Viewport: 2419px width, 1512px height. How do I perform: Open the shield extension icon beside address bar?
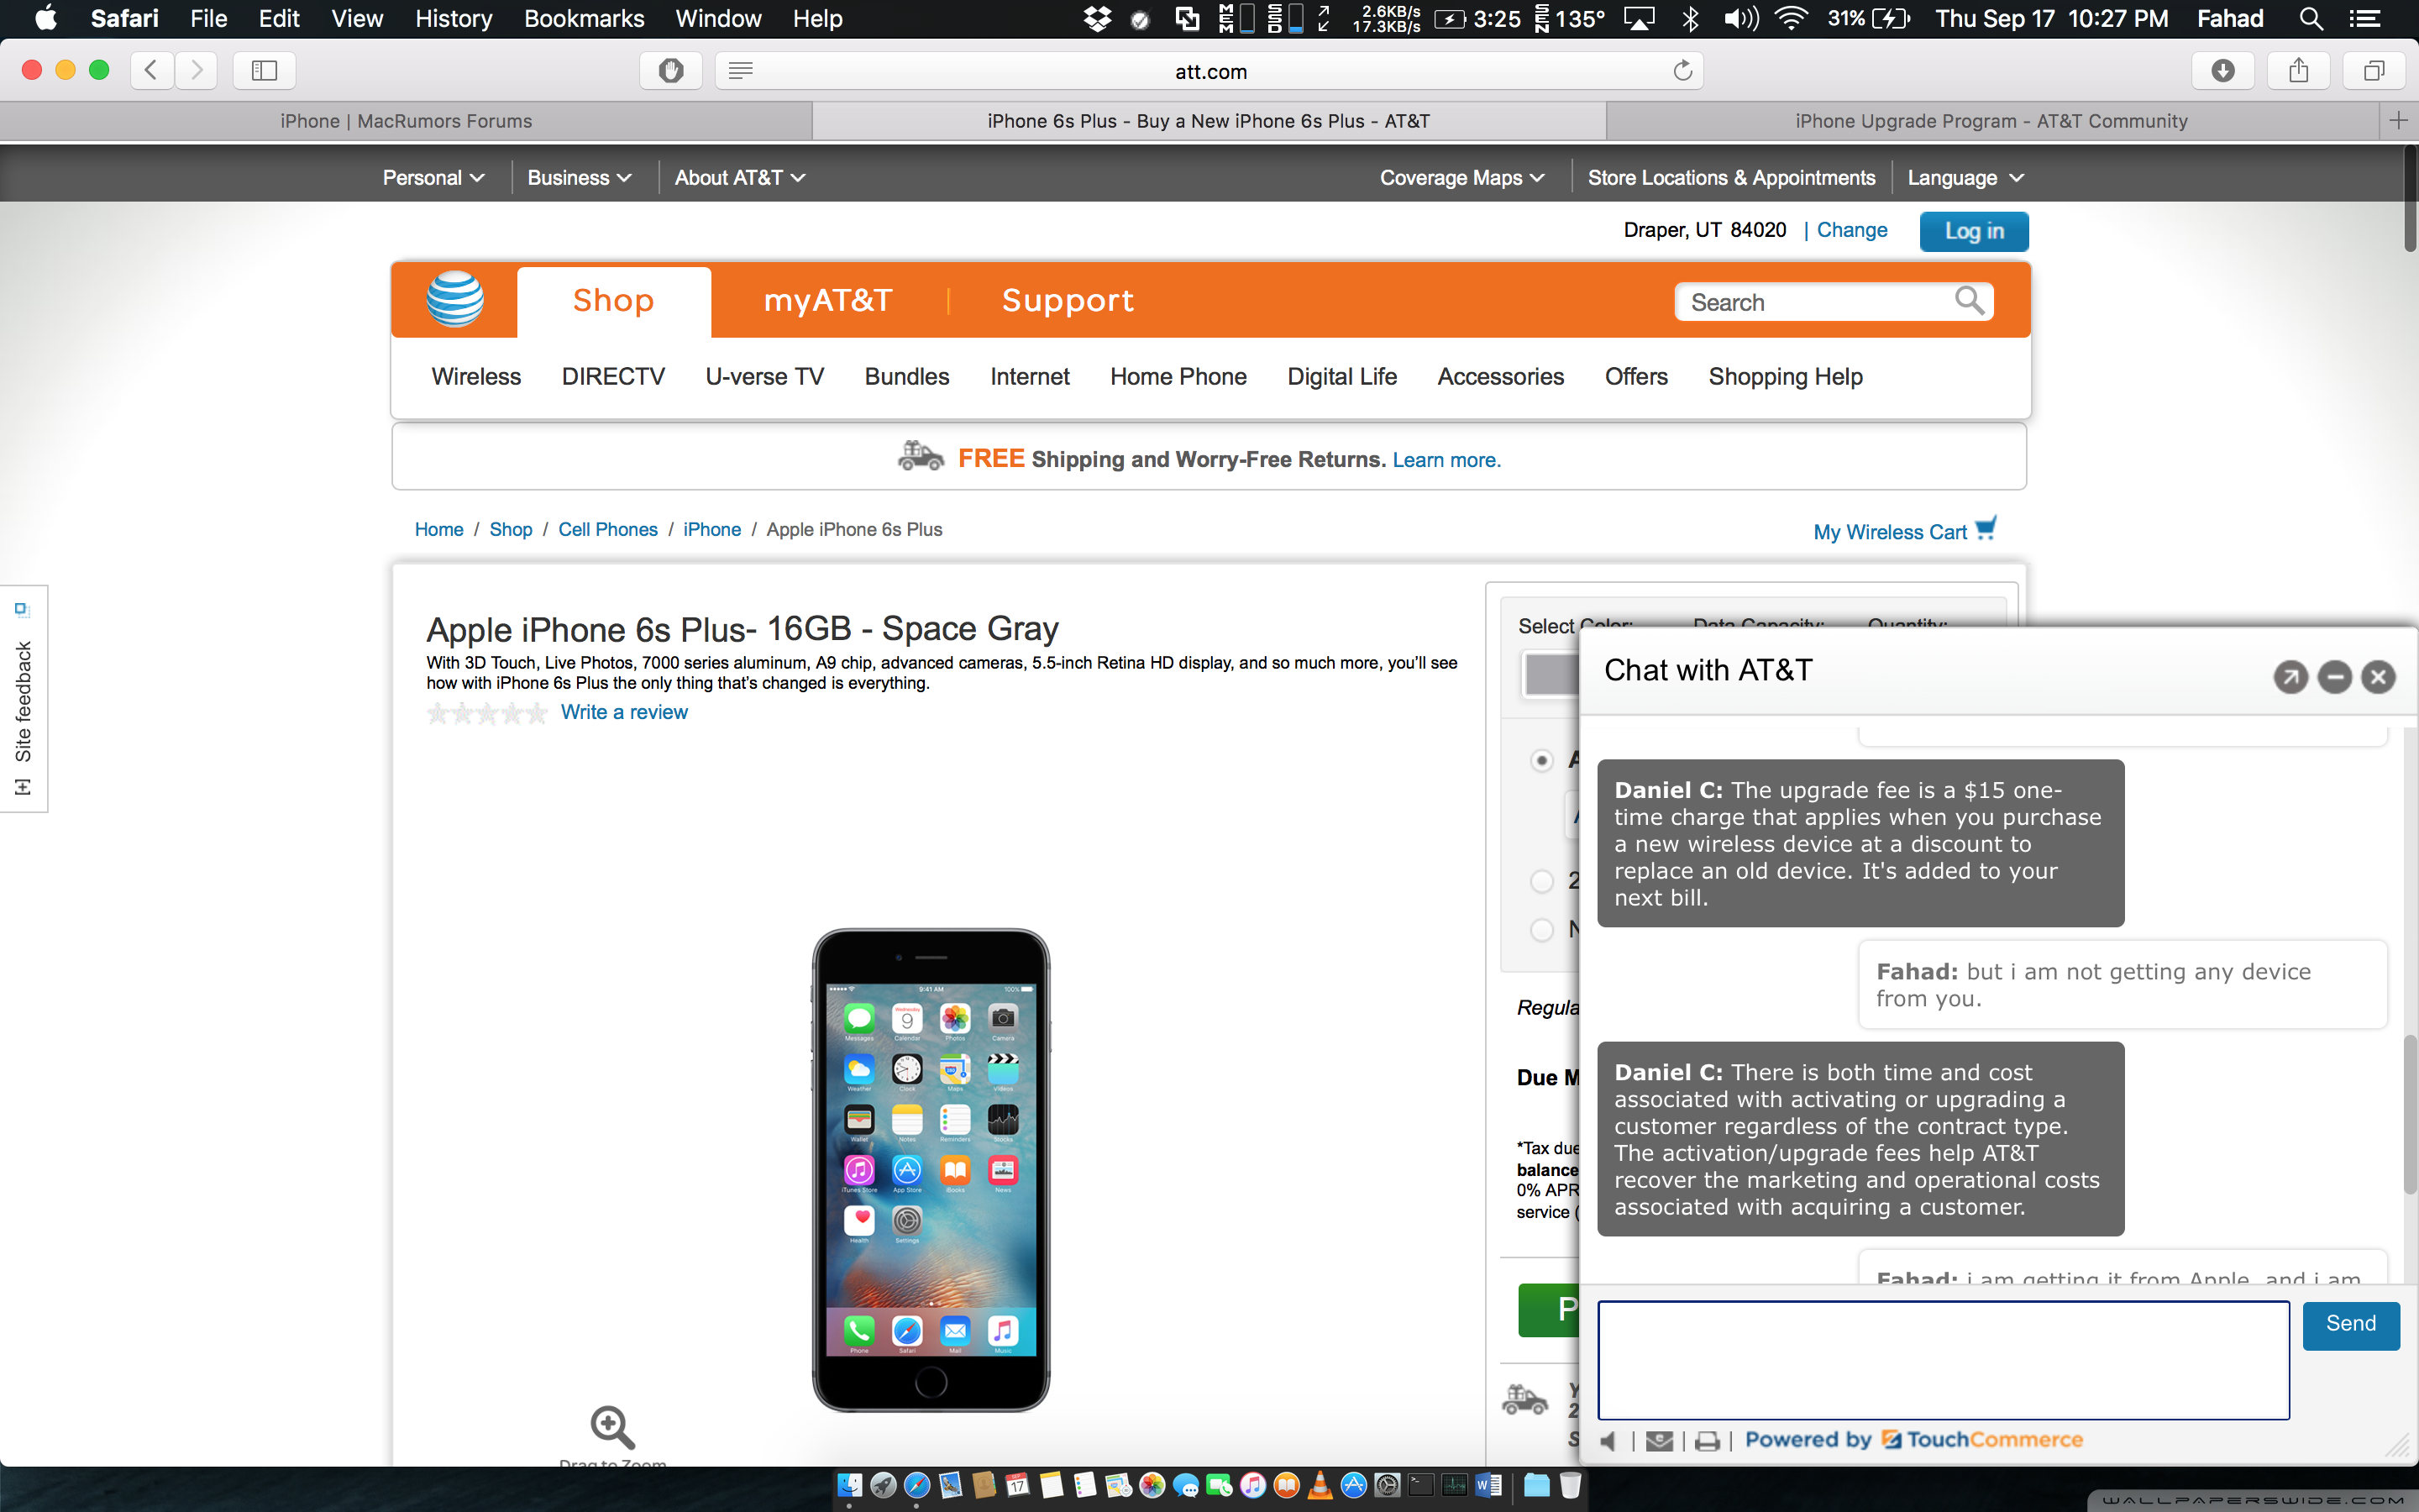coord(671,70)
